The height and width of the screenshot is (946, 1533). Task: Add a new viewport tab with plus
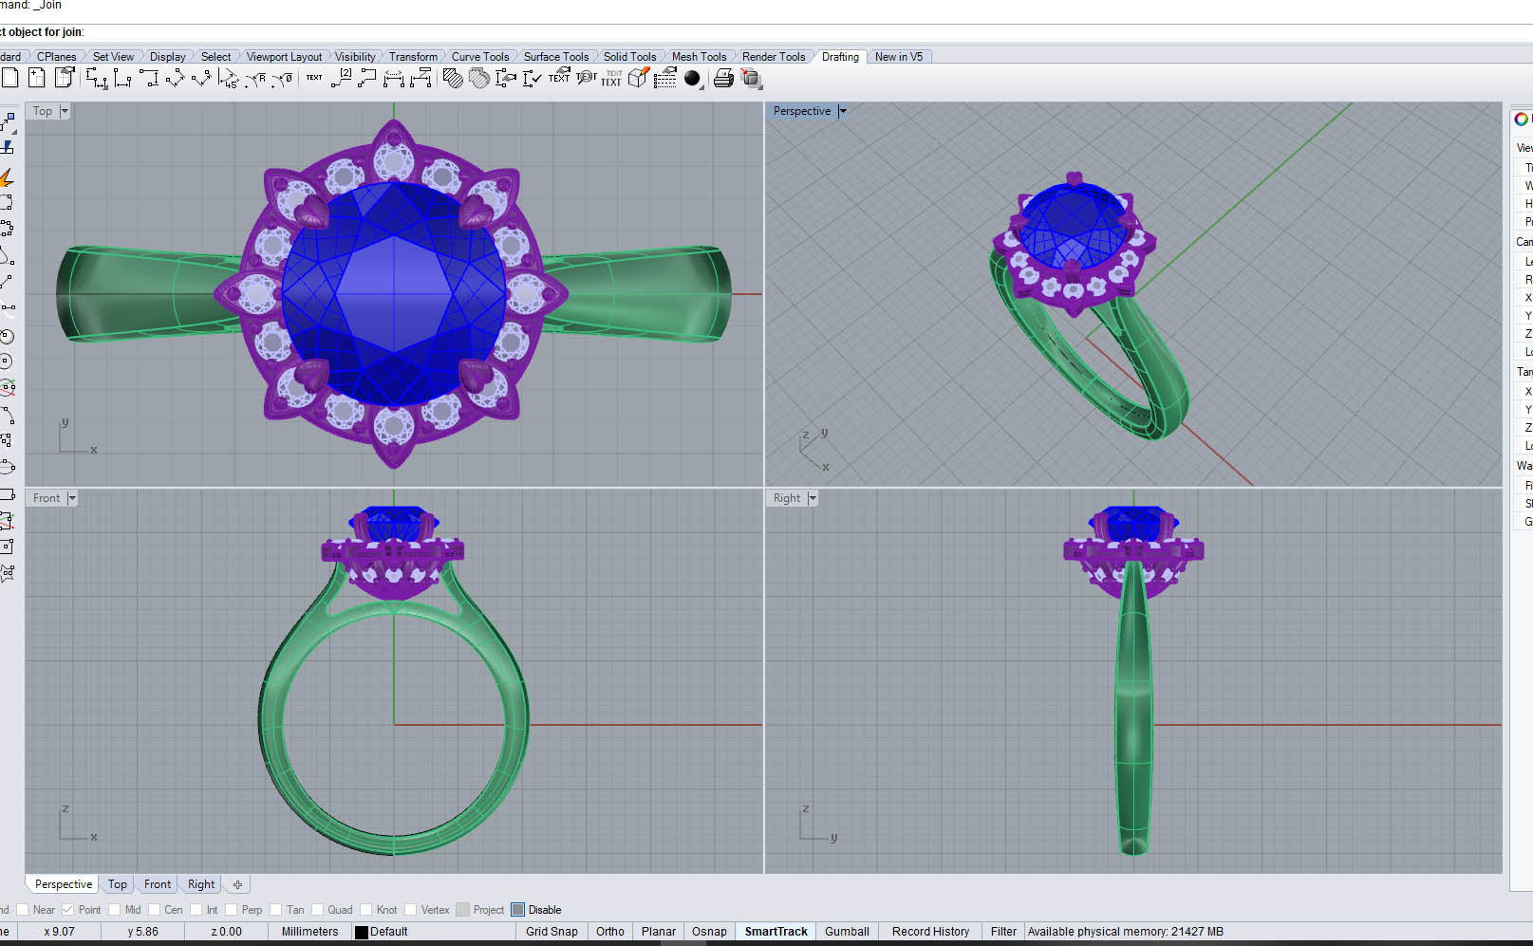pyautogui.click(x=237, y=884)
